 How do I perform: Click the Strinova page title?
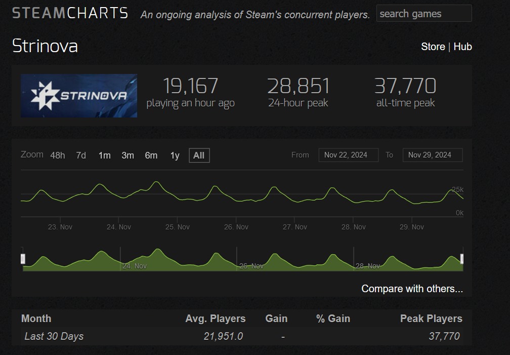point(45,47)
